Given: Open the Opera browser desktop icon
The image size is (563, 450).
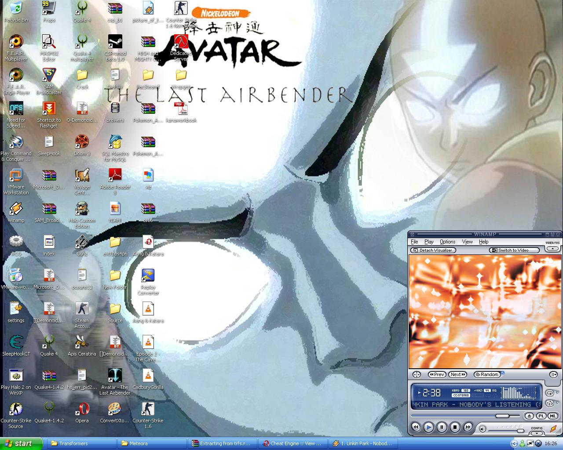Looking at the screenshot, I should [82, 413].
